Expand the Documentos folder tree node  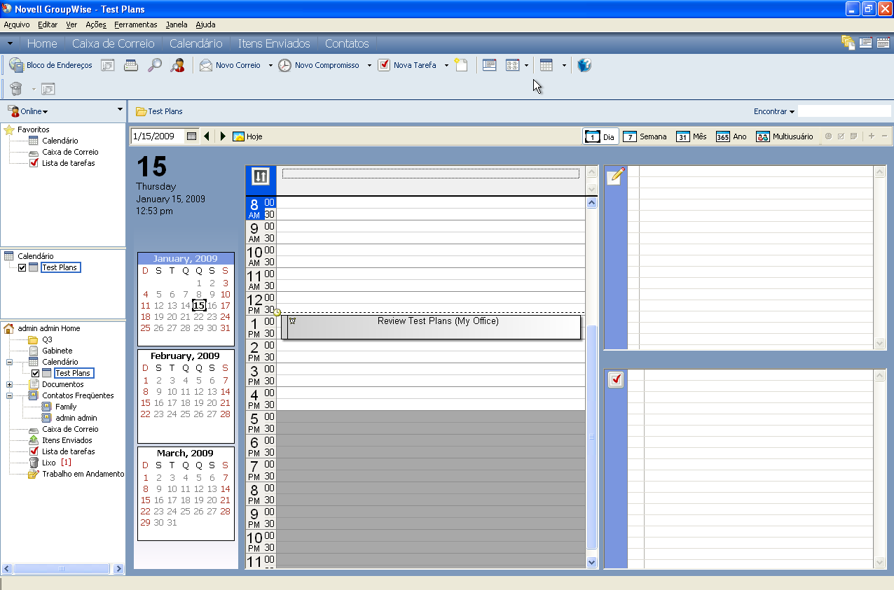pyautogui.click(x=9, y=384)
